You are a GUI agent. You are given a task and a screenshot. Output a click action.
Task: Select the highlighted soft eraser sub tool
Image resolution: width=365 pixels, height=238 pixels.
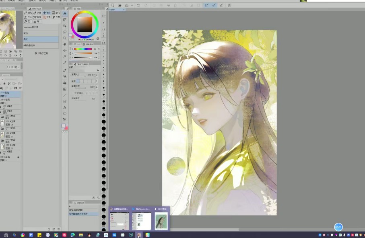pyautogui.click(x=41, y=39)
